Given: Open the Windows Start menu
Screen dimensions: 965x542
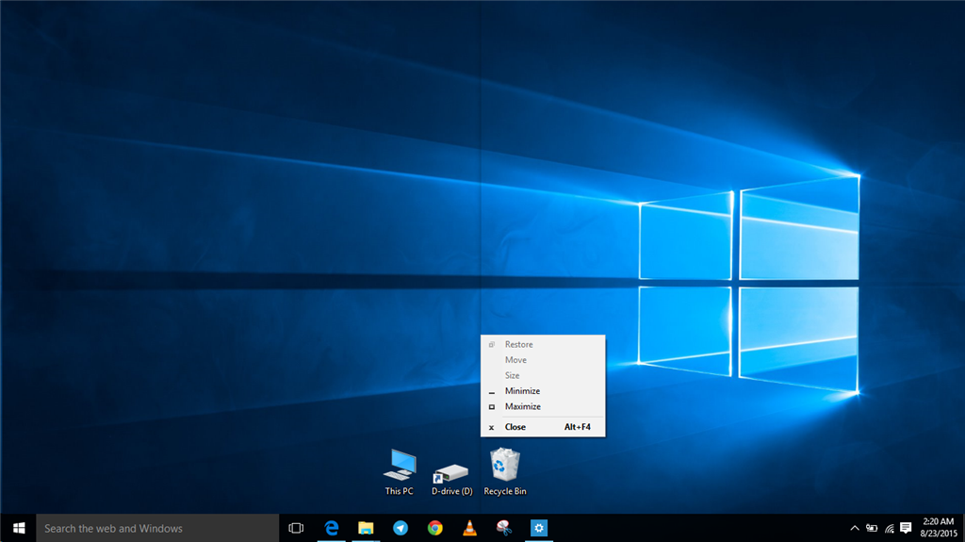Looking at the screenshot, I should coord(19,529).
